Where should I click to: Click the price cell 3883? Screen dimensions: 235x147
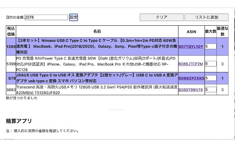tap(11, 90)
